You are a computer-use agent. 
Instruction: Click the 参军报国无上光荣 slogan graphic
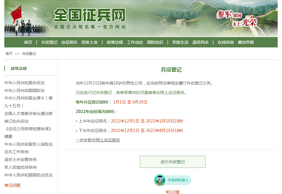click(x=237, y=18)
